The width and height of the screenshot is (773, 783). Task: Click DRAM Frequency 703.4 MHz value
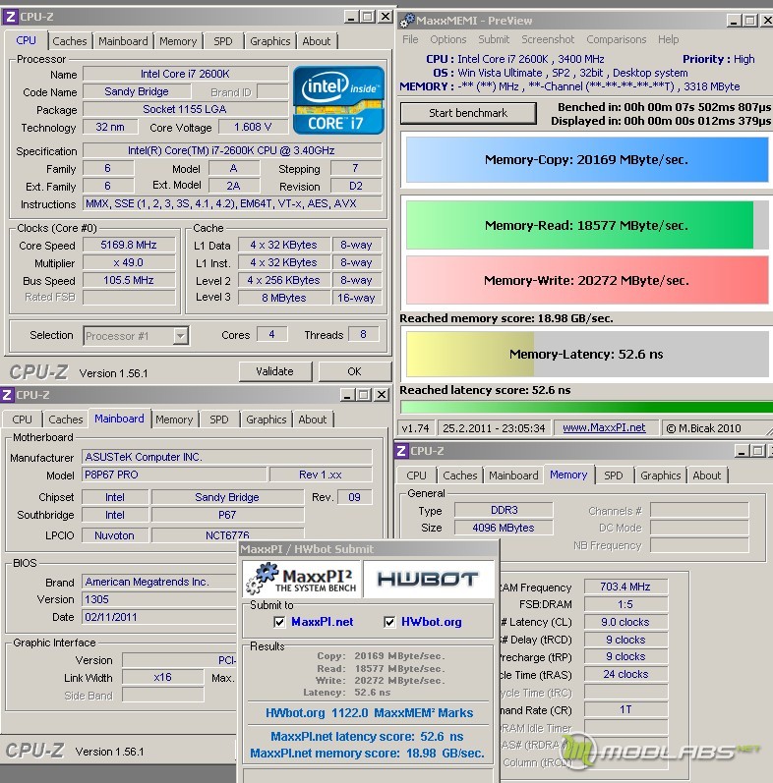[x=625, y=587]
